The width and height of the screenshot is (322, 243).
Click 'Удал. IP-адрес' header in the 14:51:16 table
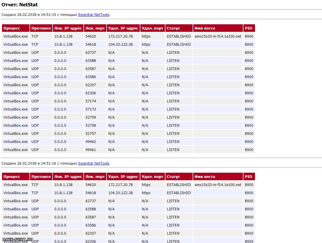(123, 176)
